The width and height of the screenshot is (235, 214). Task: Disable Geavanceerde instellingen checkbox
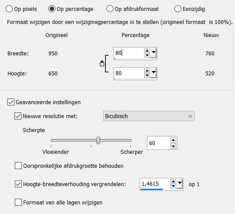11,102
